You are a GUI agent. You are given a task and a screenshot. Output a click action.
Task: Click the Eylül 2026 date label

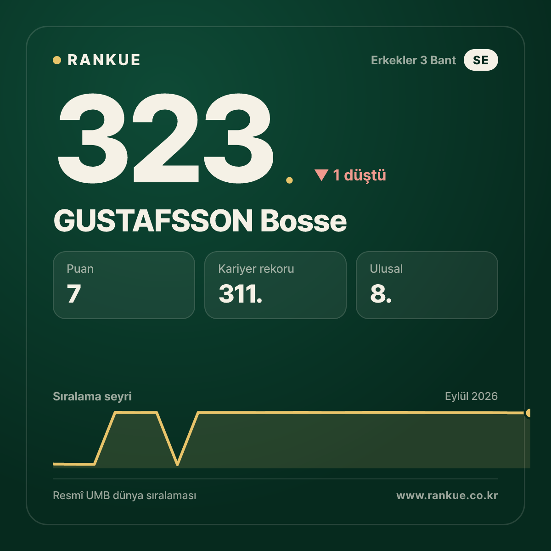point(471,396)
